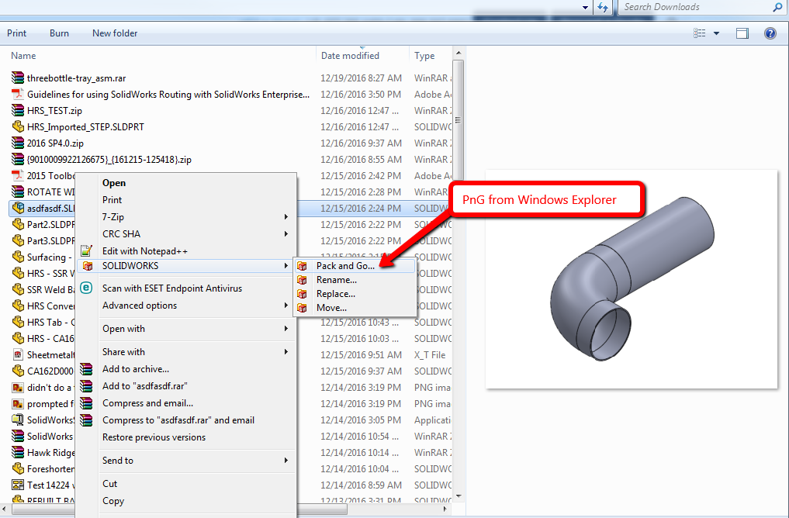Click the HRS_Imported_STEP.SLDPRT part icon
This screenshot has width=789, height=518.
[x=18, y=126]
